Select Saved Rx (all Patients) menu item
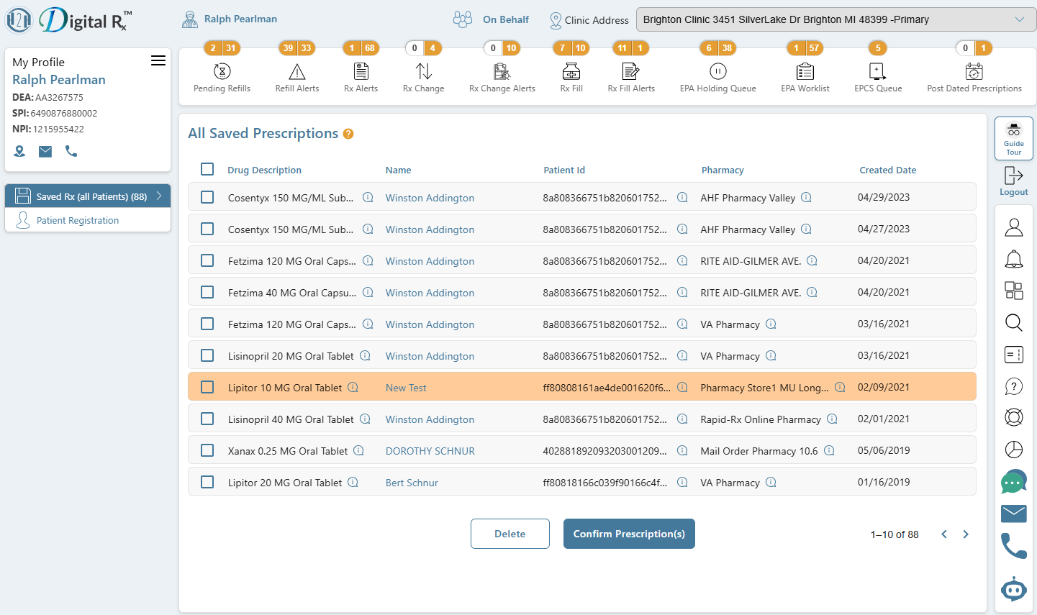Screen dimensions: 1037x615 point(88,196)
